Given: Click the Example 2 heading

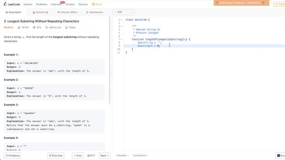Looking at the screenshot, I should [x=11, y=80].
